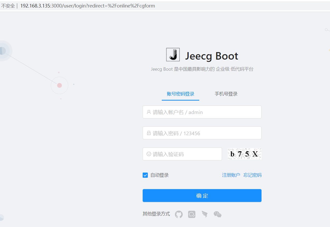Click the user icon in username field

coord(149,112)
